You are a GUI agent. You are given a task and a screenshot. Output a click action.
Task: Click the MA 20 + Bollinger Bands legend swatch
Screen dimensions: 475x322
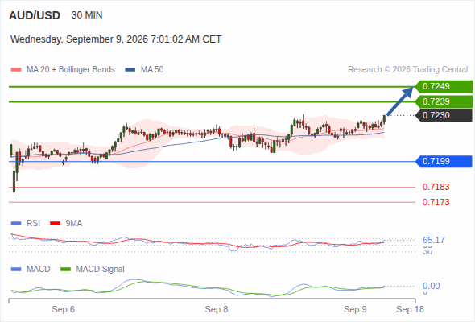(16, 70)
